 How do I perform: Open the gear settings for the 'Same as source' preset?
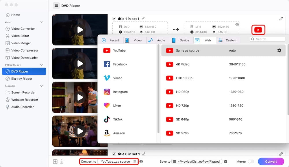(x=279, y=50)
